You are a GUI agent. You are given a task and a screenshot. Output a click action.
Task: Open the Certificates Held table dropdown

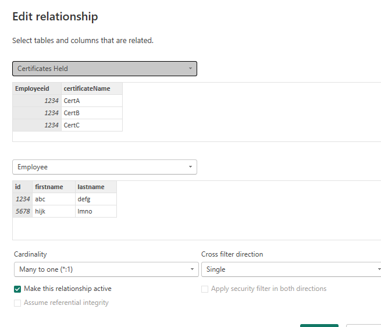point(105,69)
